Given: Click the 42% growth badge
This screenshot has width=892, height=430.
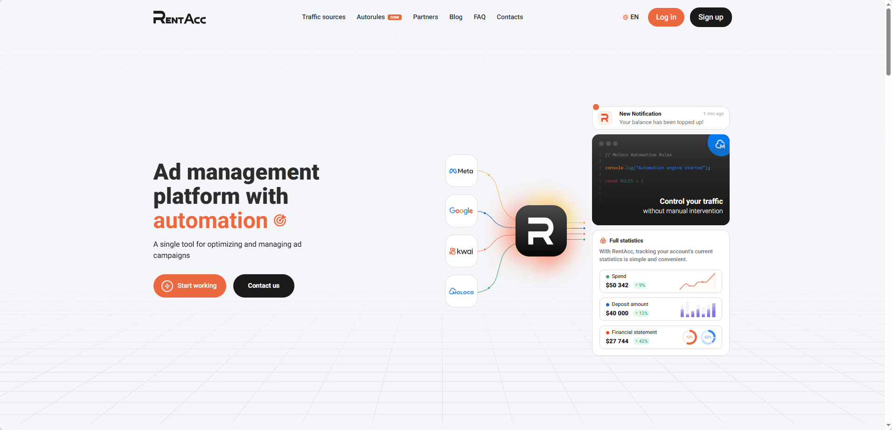Looking at the screenshot, I should (641, 341).
